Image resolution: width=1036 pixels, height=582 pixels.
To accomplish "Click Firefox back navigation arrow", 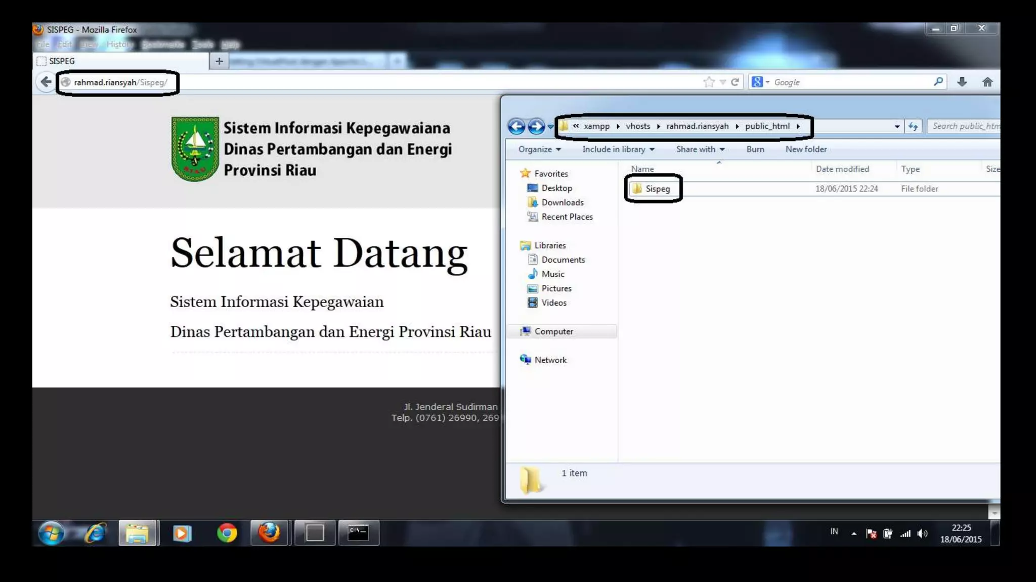I will point(46,82).
